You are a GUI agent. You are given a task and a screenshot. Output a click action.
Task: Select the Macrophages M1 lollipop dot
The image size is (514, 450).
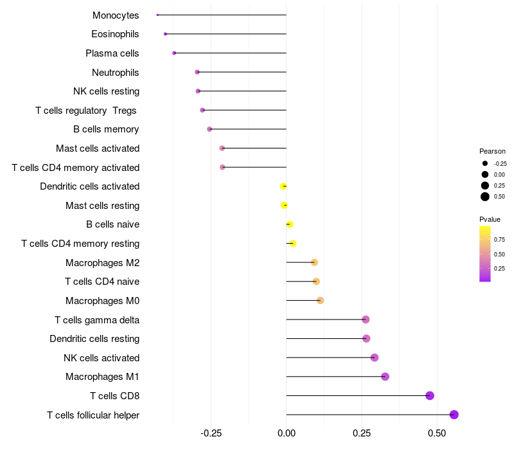[x=385, y=377]
